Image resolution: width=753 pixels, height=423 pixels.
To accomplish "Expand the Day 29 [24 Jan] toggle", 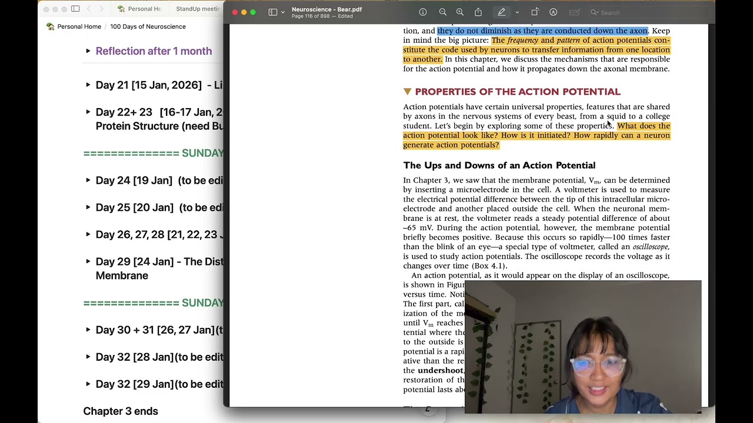I will point(88,261).
